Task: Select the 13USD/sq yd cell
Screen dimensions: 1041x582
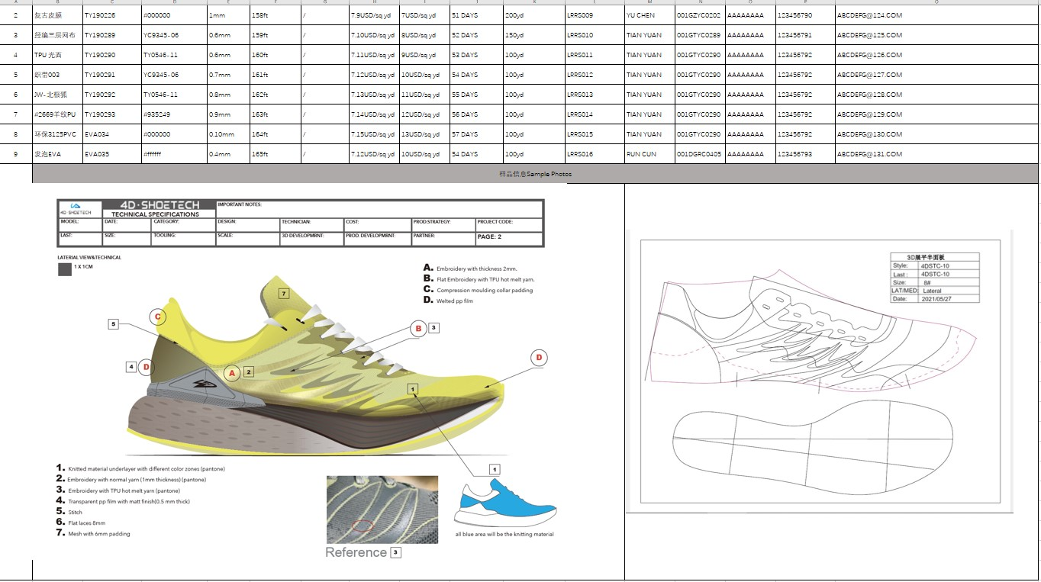Action: pyautogui.click(x=424, y=134)
